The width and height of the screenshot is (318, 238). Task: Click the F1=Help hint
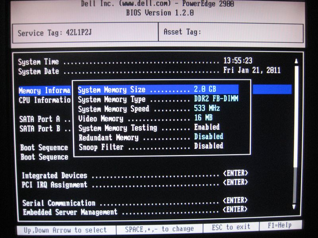click(280, 225)
